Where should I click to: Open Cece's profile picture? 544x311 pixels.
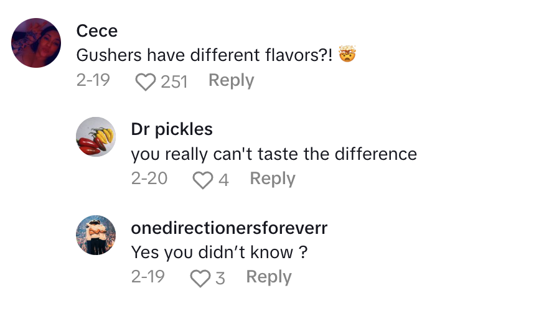[x=36, y=43]
